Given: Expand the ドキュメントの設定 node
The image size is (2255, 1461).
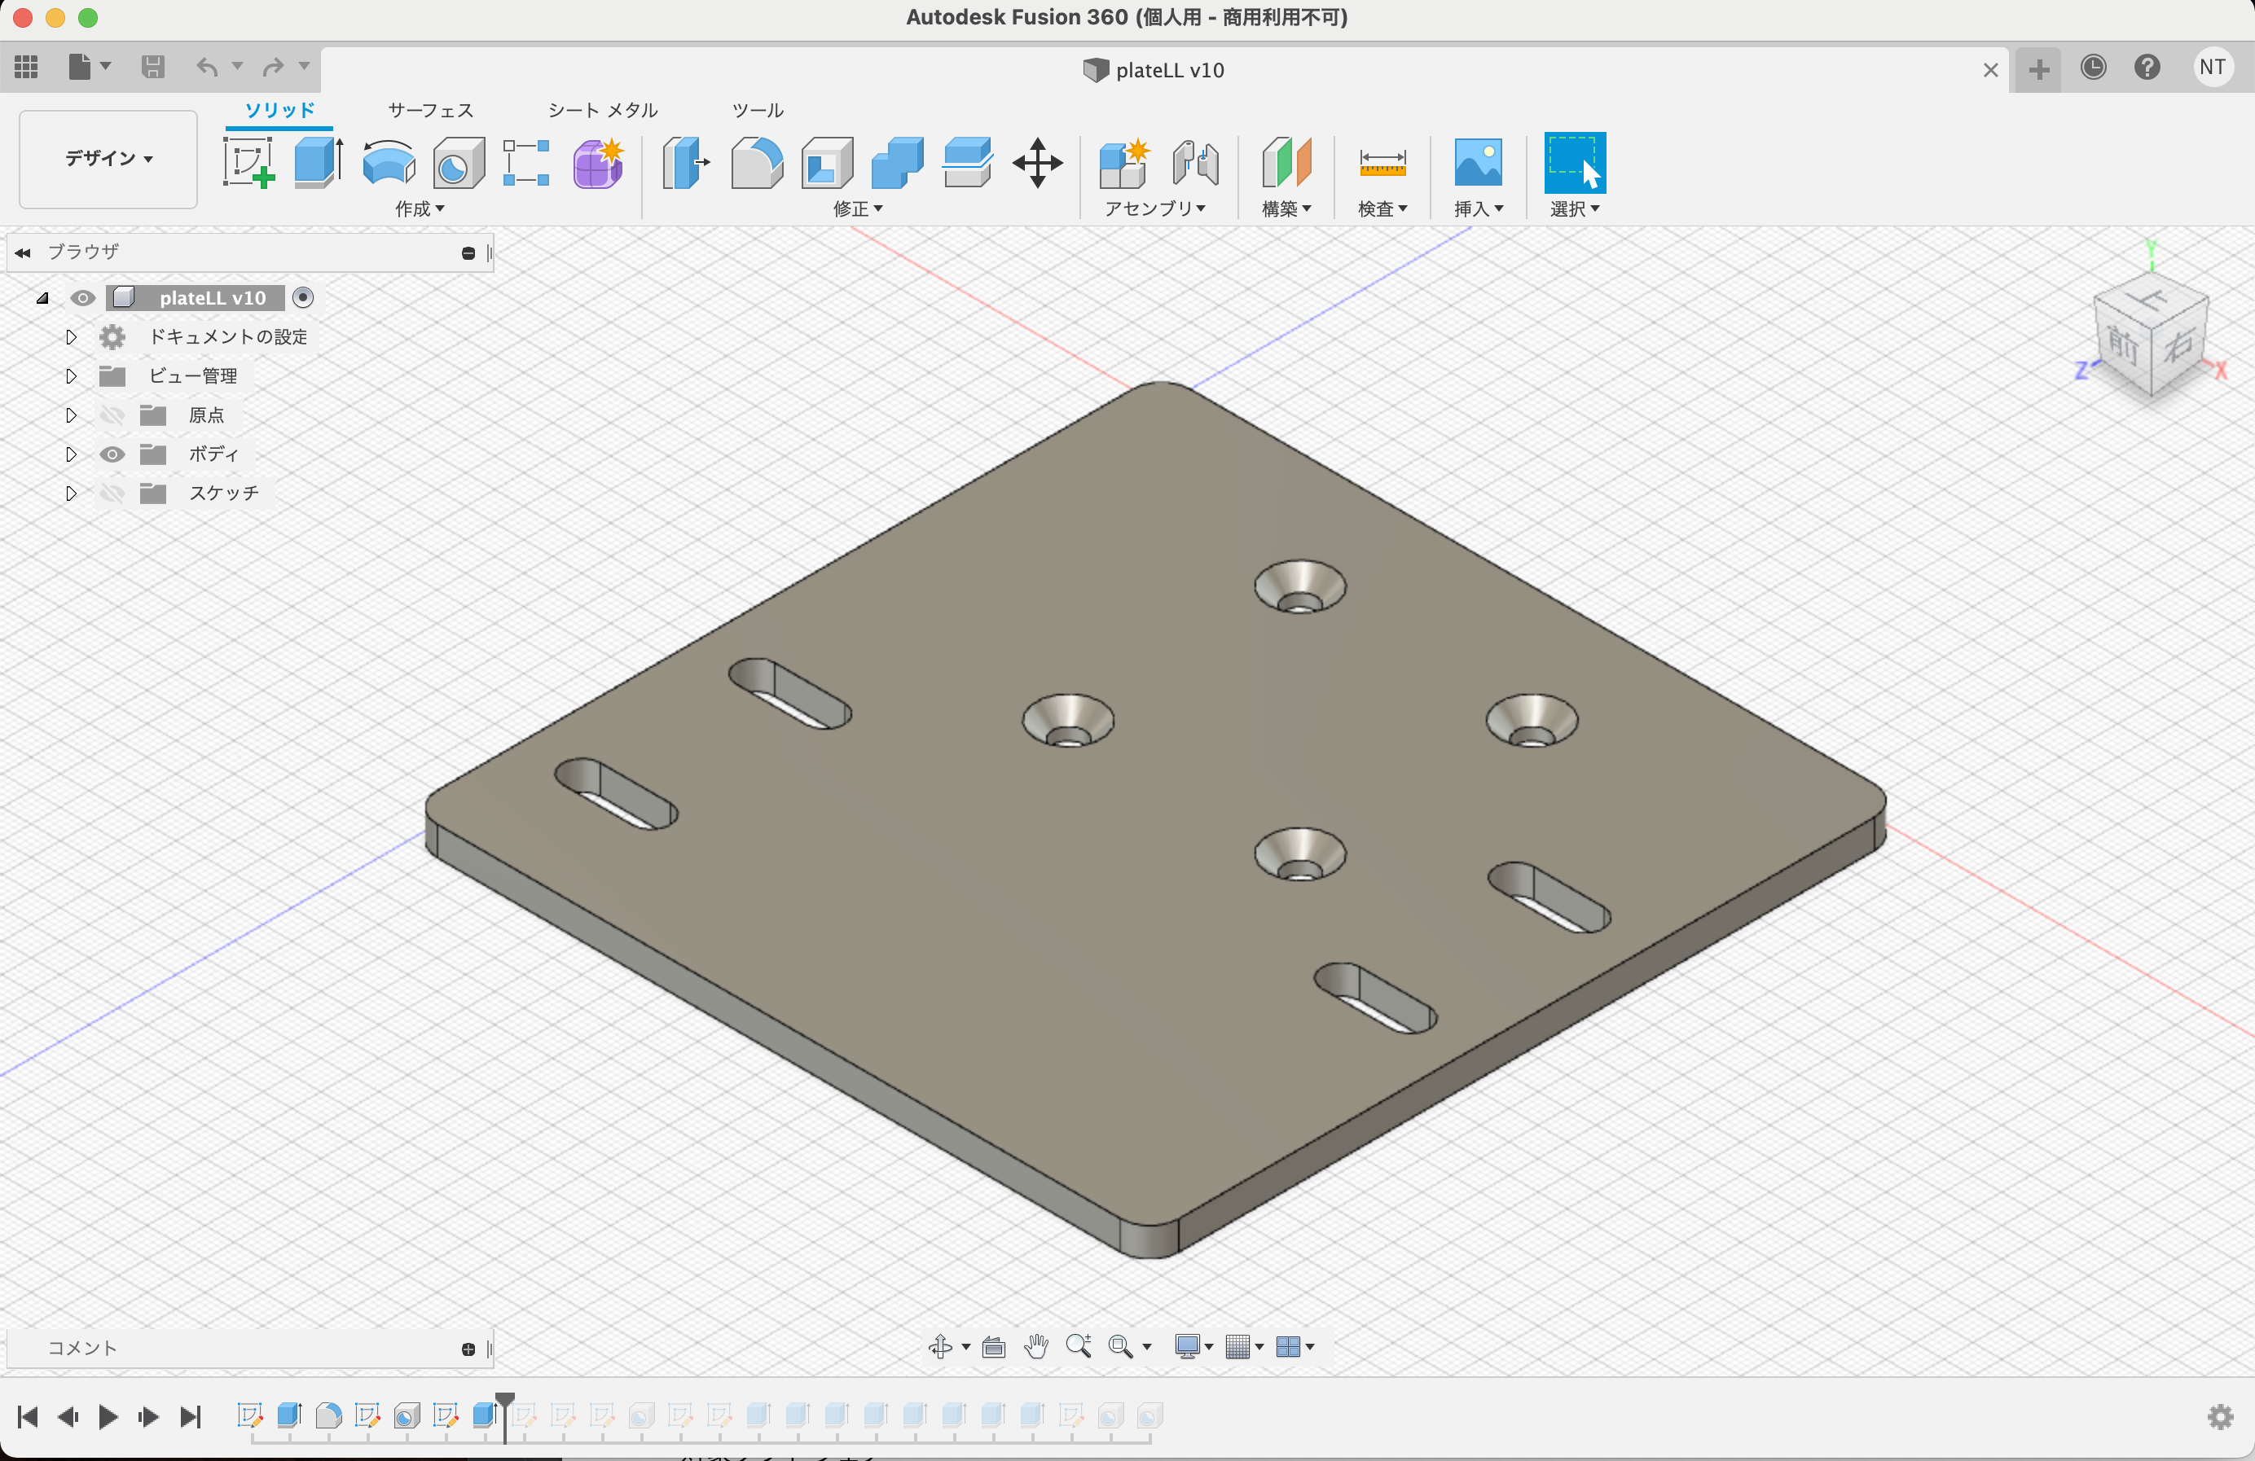Looking at the screenshot, I should tap(71, 337).
